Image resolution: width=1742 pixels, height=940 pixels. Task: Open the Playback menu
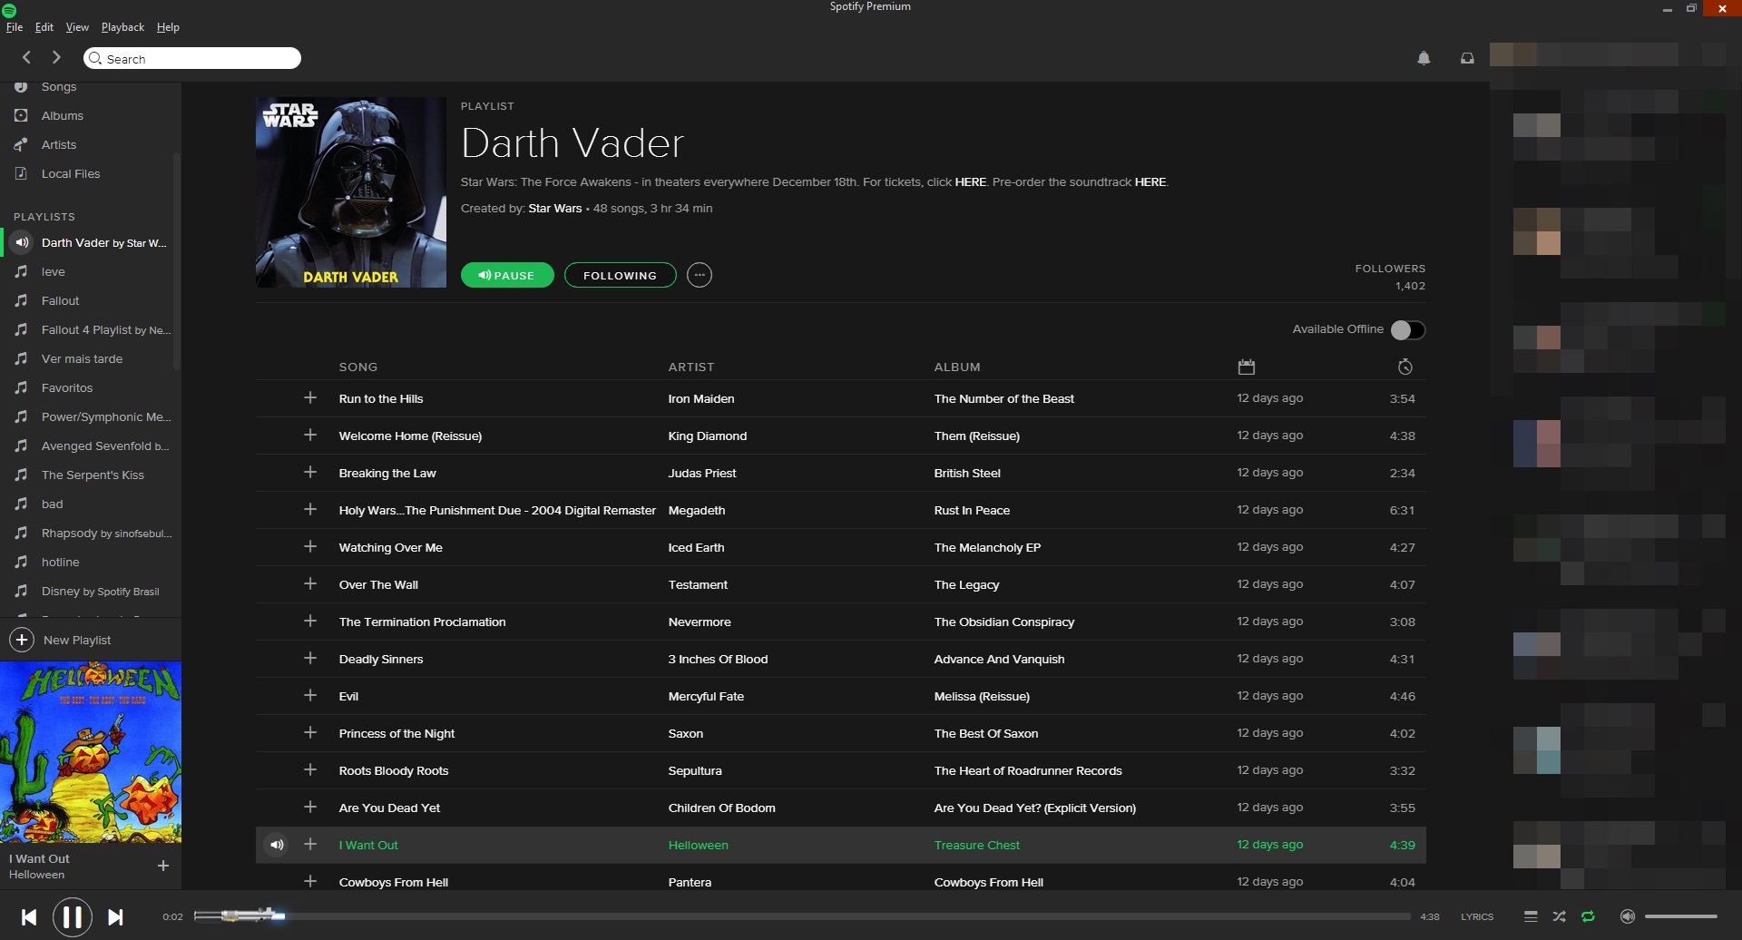pos(122,27)
